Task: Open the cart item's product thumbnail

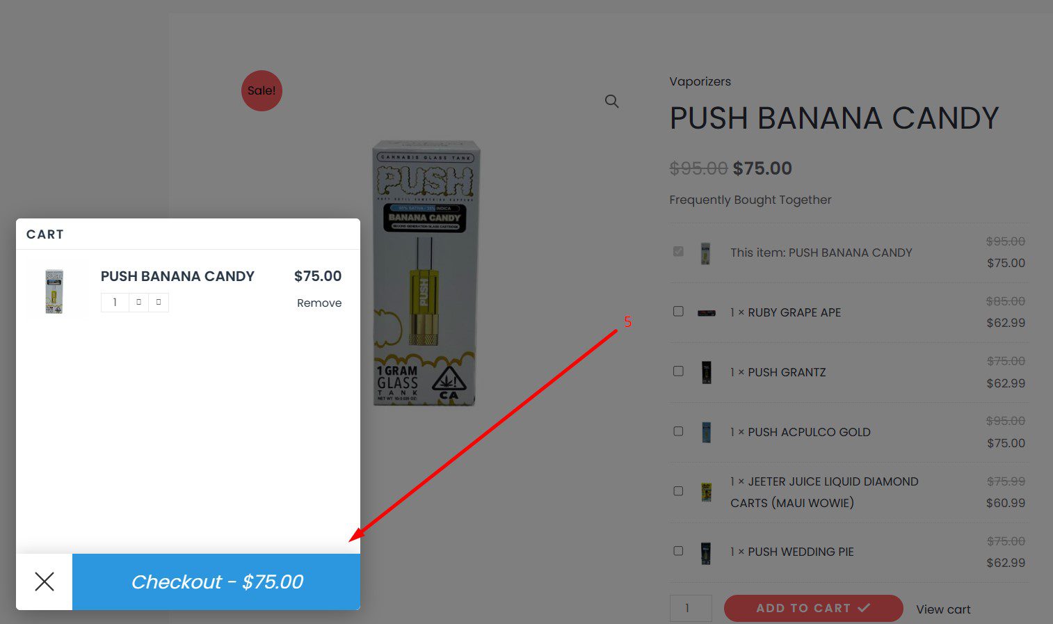Action: 55,291
